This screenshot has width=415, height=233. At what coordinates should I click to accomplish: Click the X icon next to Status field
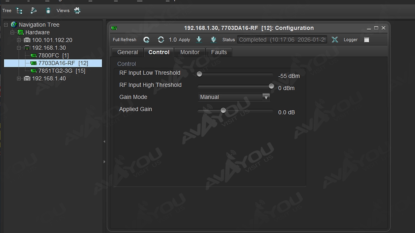click(x=335, y=40)
